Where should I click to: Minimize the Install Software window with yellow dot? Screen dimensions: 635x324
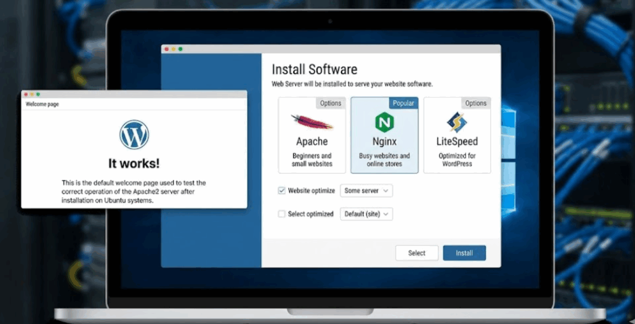pyautogui.click(x=174, y=49)
